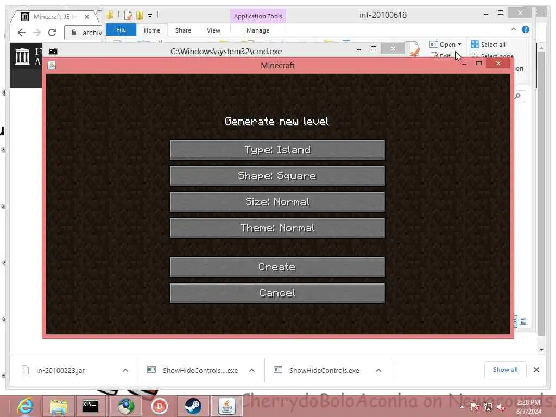Click Create to generate level
This screenshot has height=417, width=556.
(x=277, y=267)
